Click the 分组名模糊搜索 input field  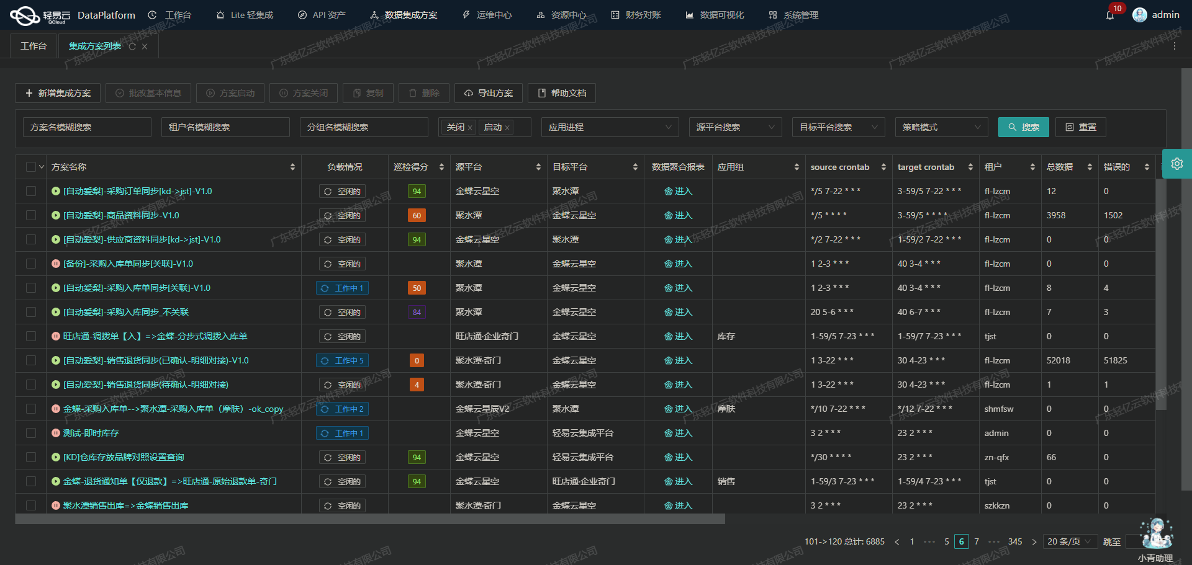[x=364, y=127]
